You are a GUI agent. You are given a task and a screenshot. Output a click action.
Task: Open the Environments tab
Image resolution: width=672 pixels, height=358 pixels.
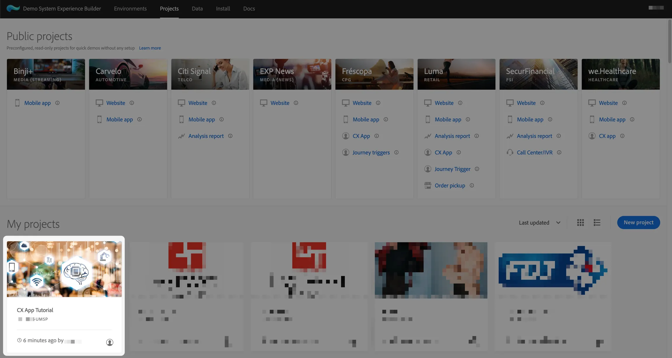pyautogui.click(x=130, y=8)
